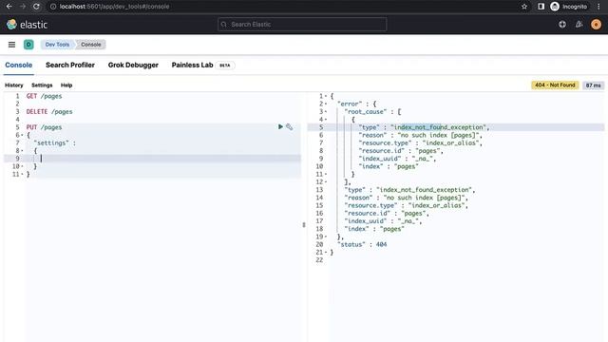Click the browser back arrow
This screenshot has height=342, width=608.
click(9, 7)
